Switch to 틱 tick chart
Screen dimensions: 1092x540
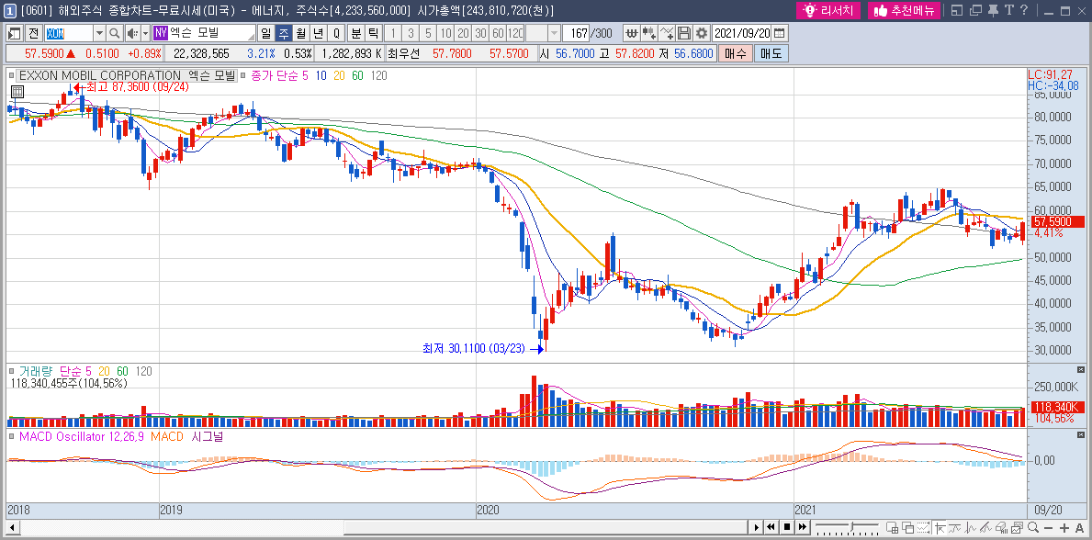pyautogui.click(x=373, y=33)
